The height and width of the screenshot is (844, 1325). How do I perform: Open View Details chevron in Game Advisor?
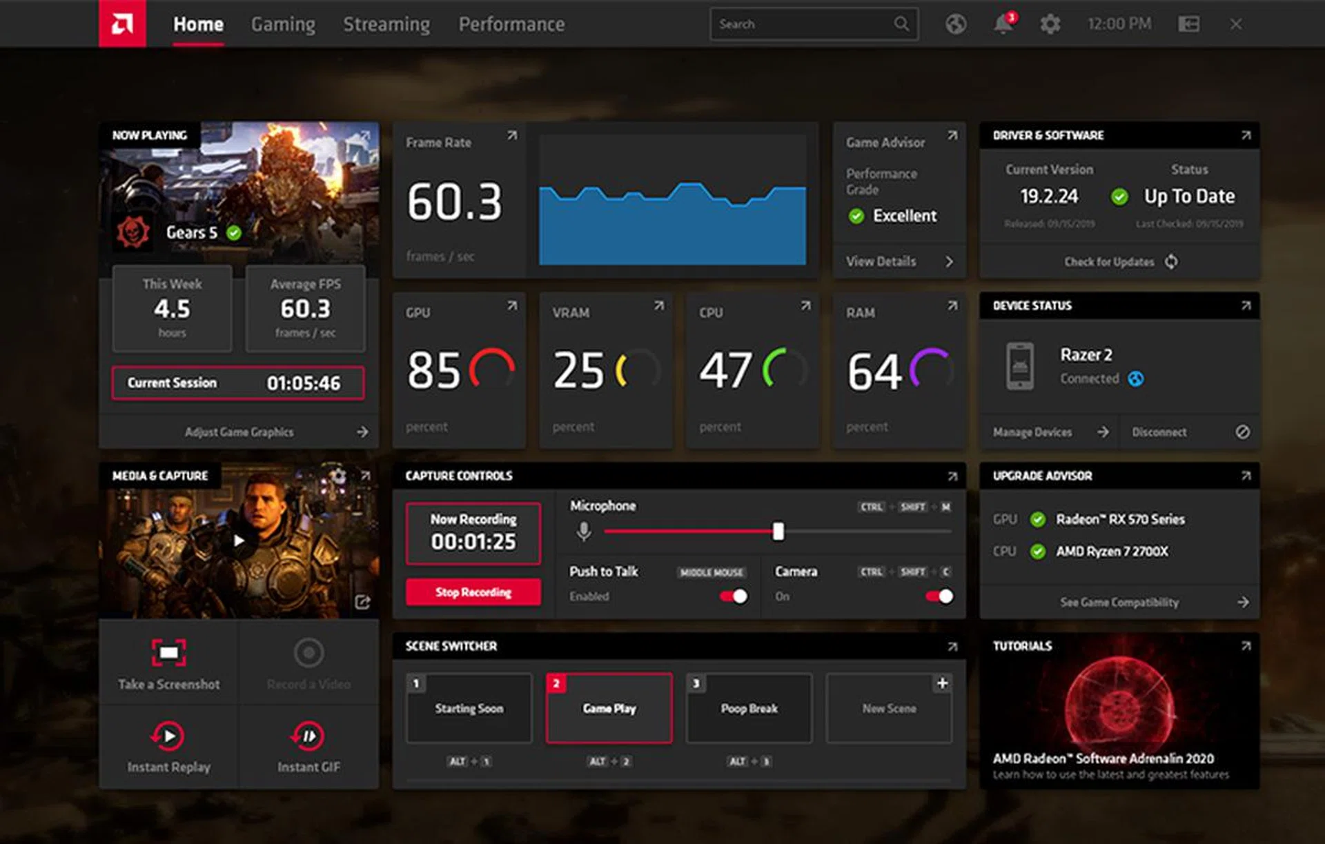click(949, 261)
